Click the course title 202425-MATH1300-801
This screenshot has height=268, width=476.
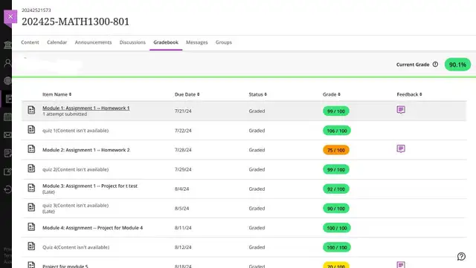[75, 22]
